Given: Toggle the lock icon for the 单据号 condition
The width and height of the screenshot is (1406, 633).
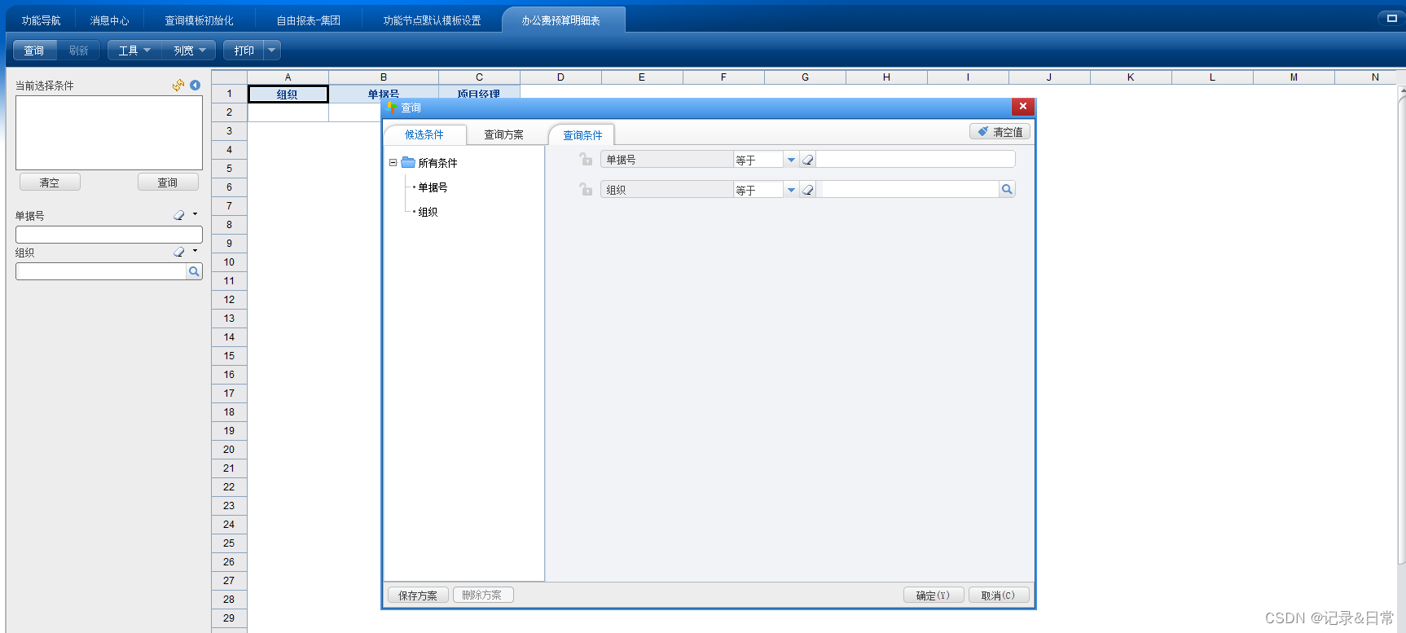Looking at the screenshot, I should [x=586, y=160].
